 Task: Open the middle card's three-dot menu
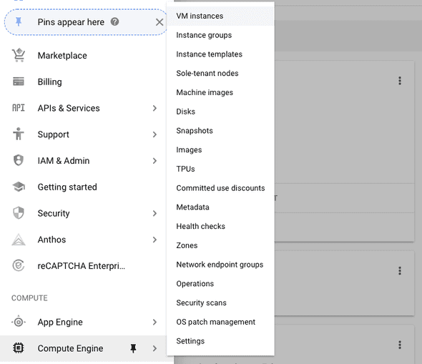pos(400,270)
